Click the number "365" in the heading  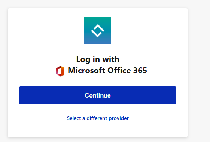140,70
